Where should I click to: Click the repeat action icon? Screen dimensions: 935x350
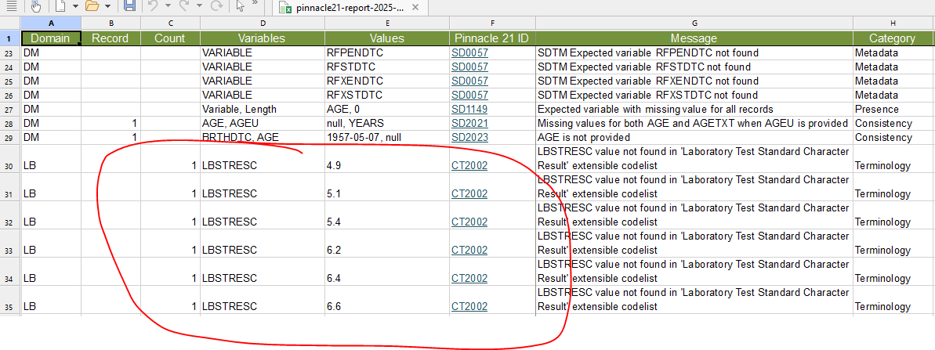click(217, 6)
